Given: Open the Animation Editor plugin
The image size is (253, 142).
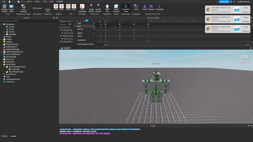Looking at the screenshot, I should (126, 8).
